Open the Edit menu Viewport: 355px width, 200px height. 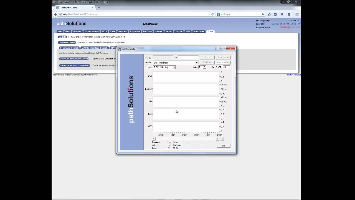(x=60, y=2)
